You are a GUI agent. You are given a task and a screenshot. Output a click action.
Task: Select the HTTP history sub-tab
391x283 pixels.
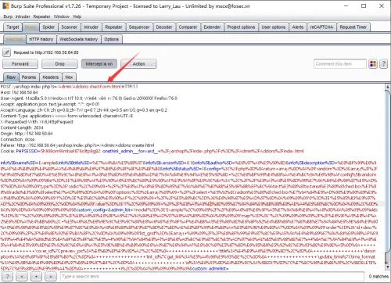coord(41,39)
